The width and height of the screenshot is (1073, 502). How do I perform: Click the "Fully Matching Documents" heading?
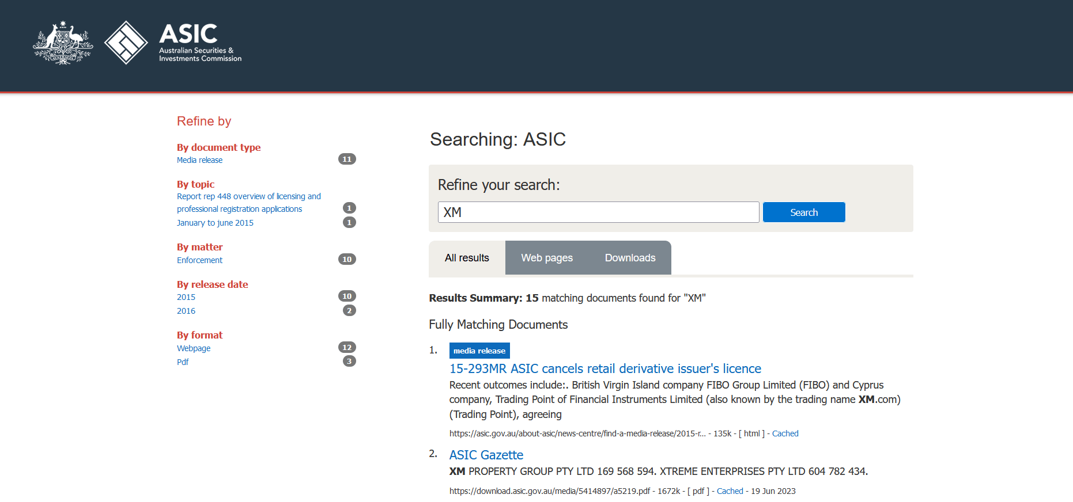(x=498, y=325)
